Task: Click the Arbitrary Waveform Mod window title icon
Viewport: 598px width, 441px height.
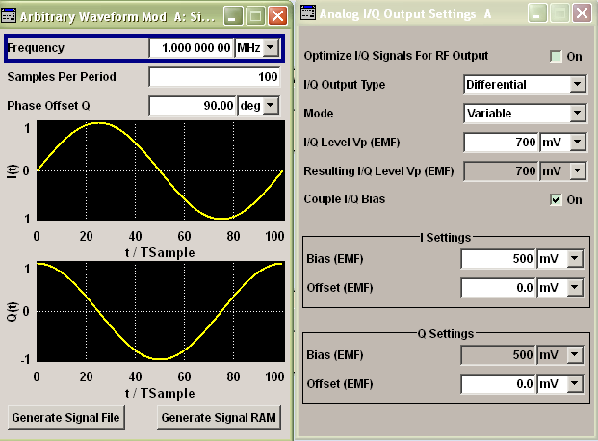Action: click(x=9, y=16)
